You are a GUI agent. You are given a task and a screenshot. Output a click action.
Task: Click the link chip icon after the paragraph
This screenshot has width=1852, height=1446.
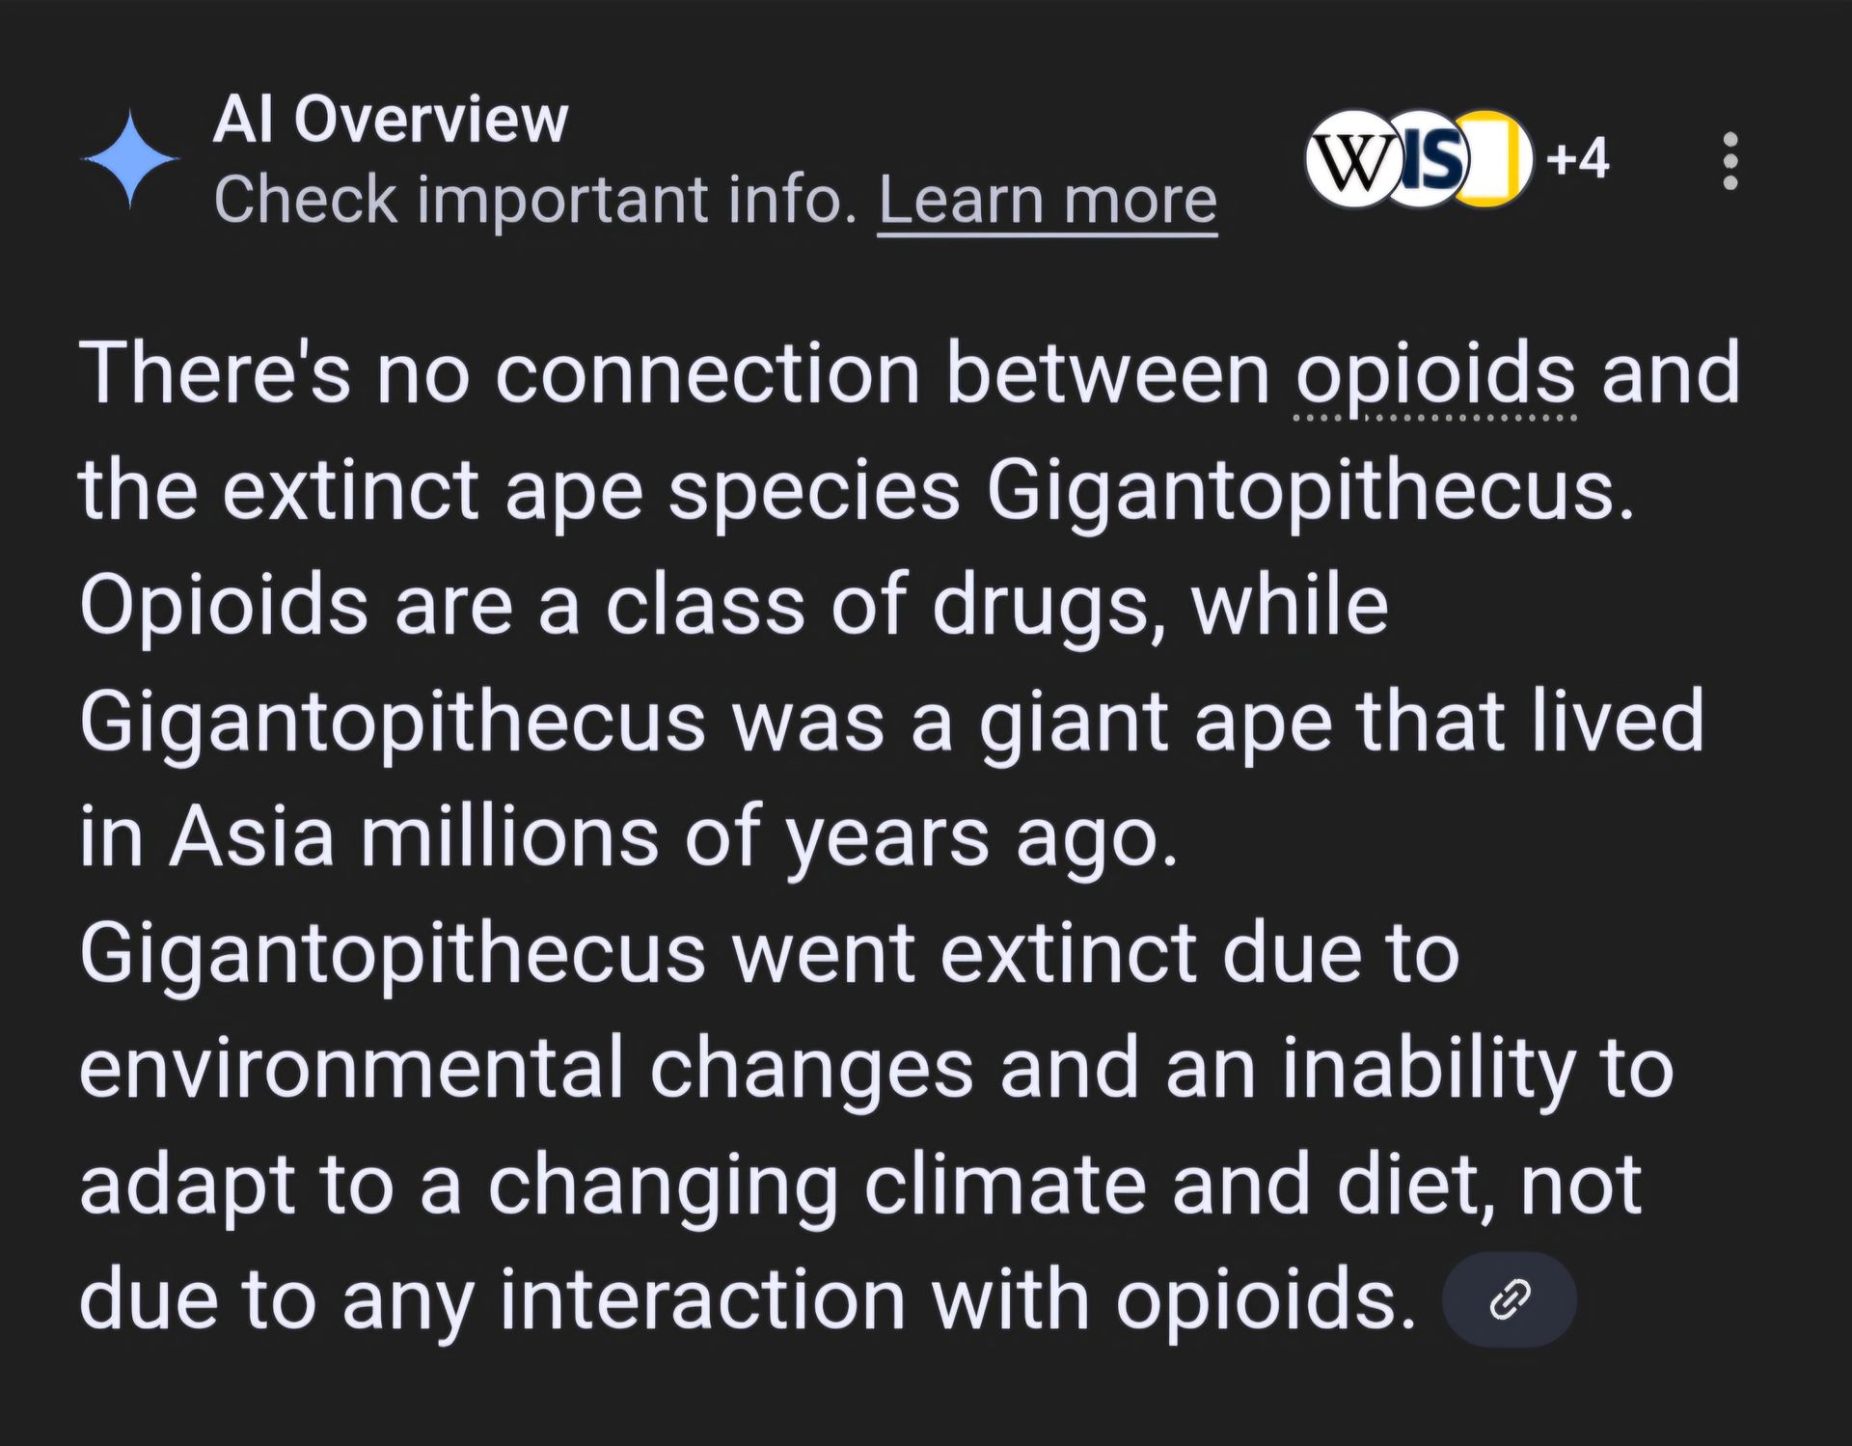point(1509,1299)
